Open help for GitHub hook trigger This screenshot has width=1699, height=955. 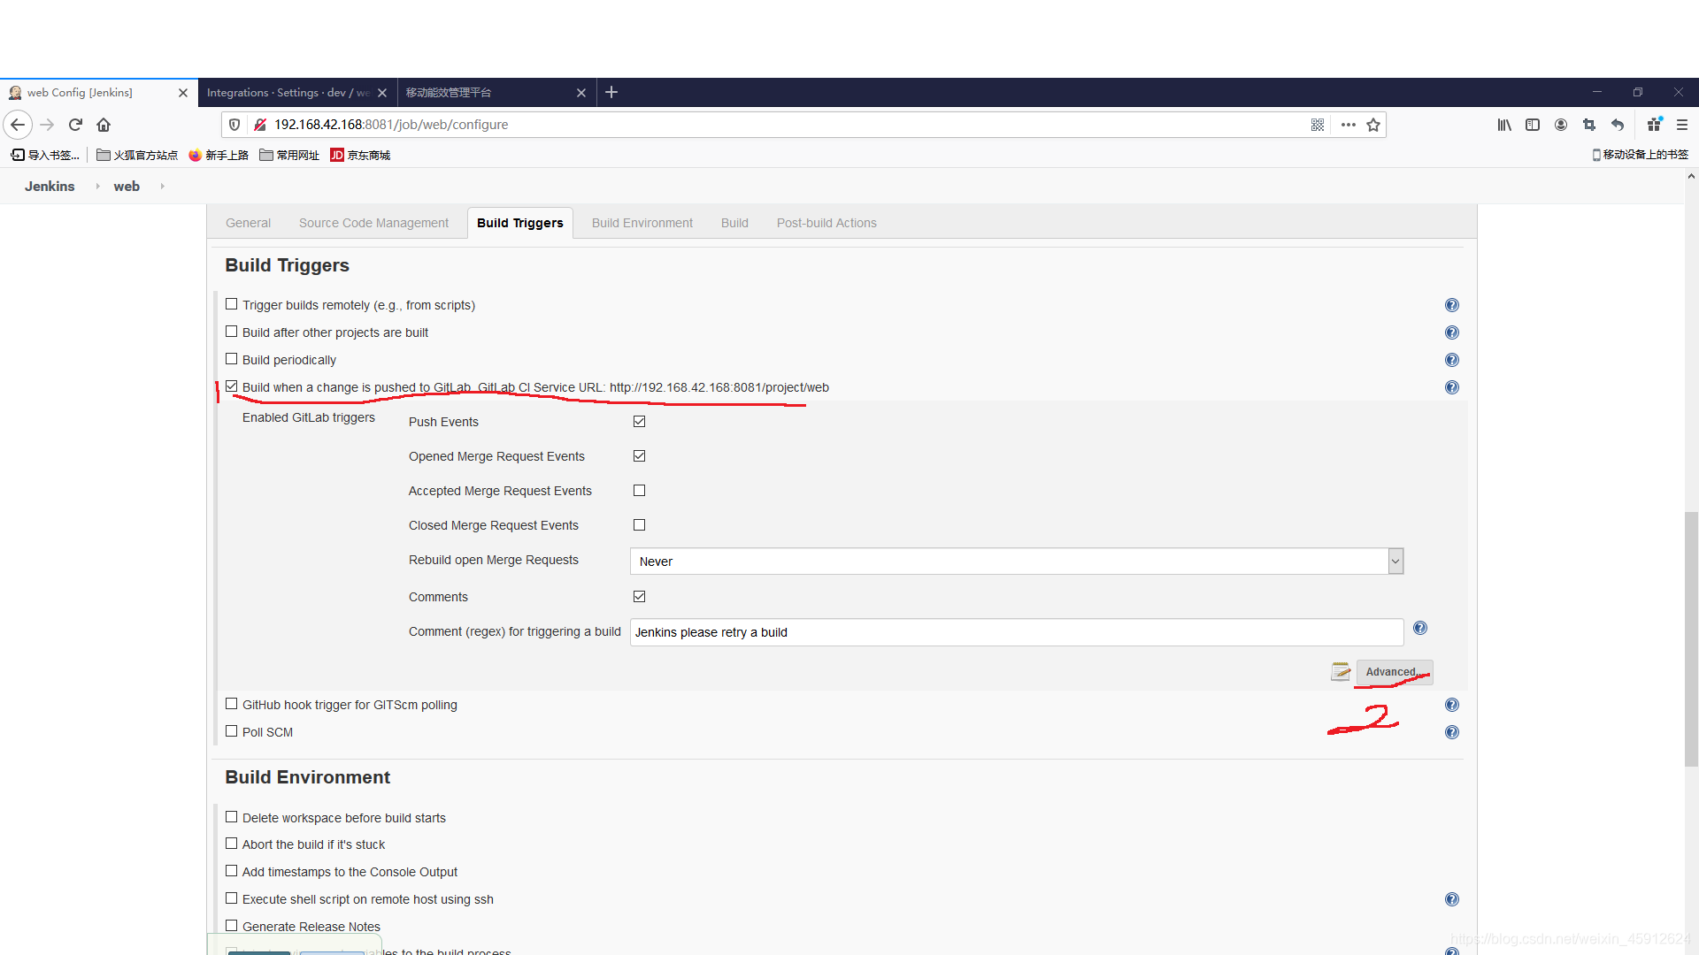point(1452,705)
